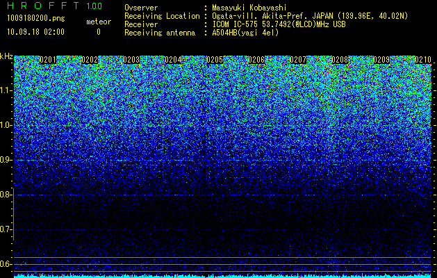Viewport: 437px width, 278px height.
Task: Click the 0204 time marker
Action: click(x=173, y=60)
